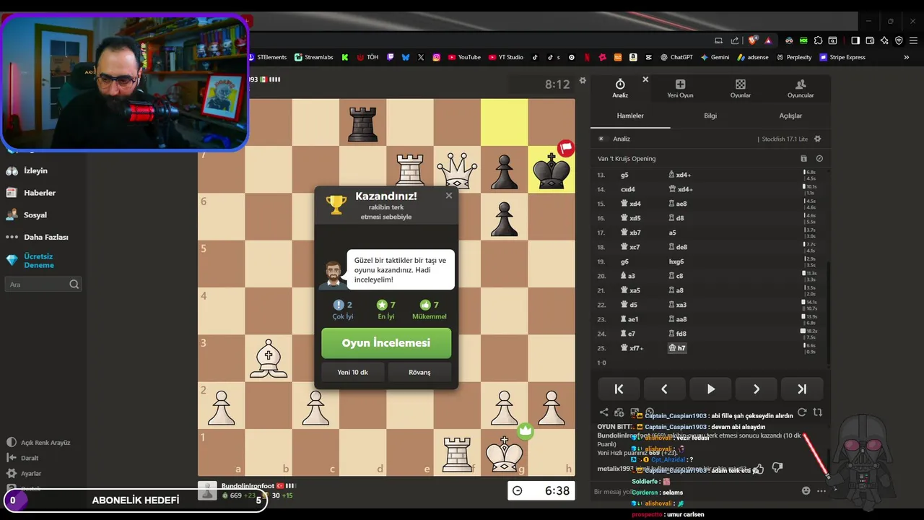Screen dimensions: 924x520
Task: Jump to first move in move list
Action: (x=619, y=389)
